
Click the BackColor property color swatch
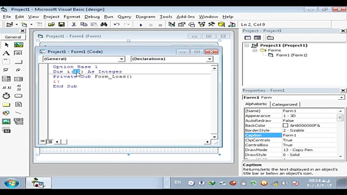pos(285,125)
